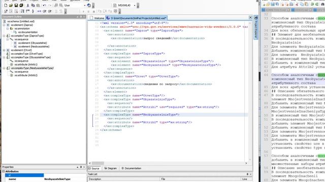This screenshot has width=325, height=182.
Task: Paste from clipboard in XML editor toolbar
Action: click(x=38, y=6)
